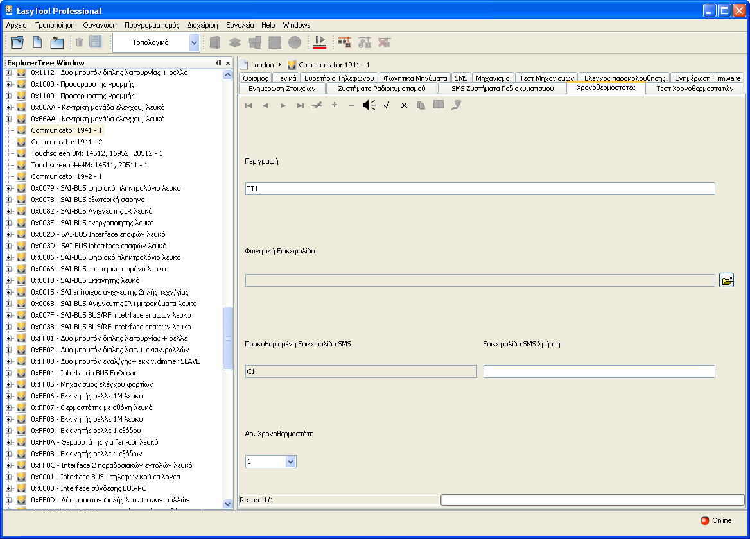Click the open book icon

pos(438,105)
